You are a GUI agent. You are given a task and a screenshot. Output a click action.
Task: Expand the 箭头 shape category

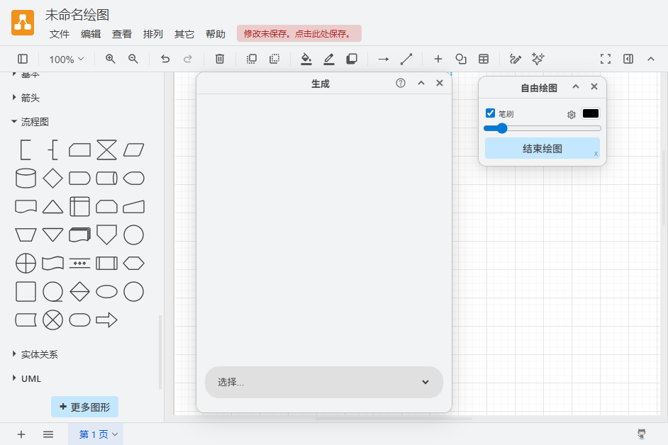[30, 98]
